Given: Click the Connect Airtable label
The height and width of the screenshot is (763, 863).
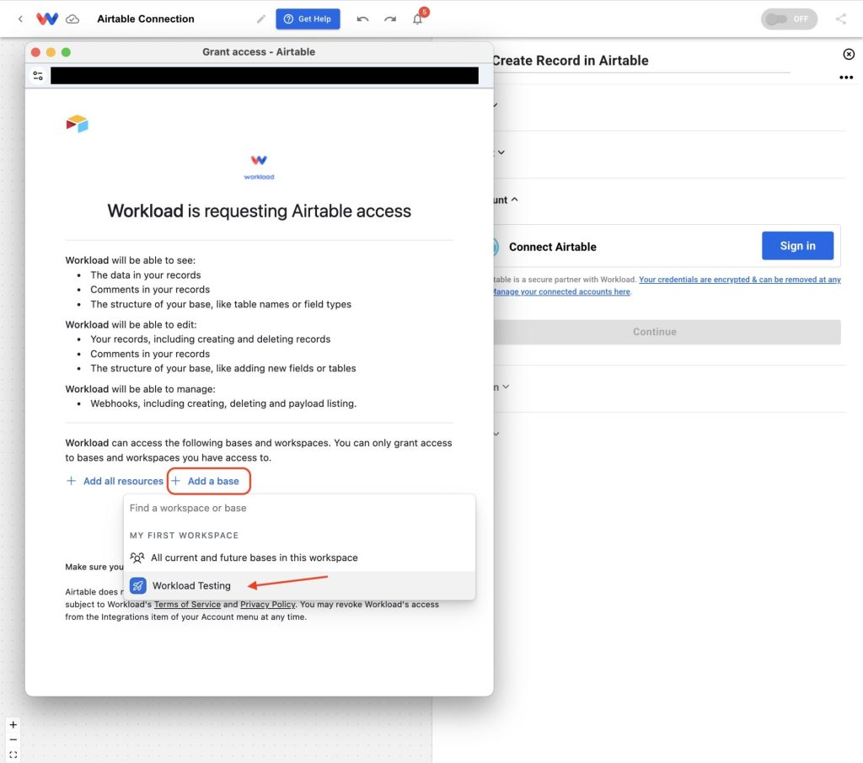Looking at the screenshot, I should click(553, 247).
